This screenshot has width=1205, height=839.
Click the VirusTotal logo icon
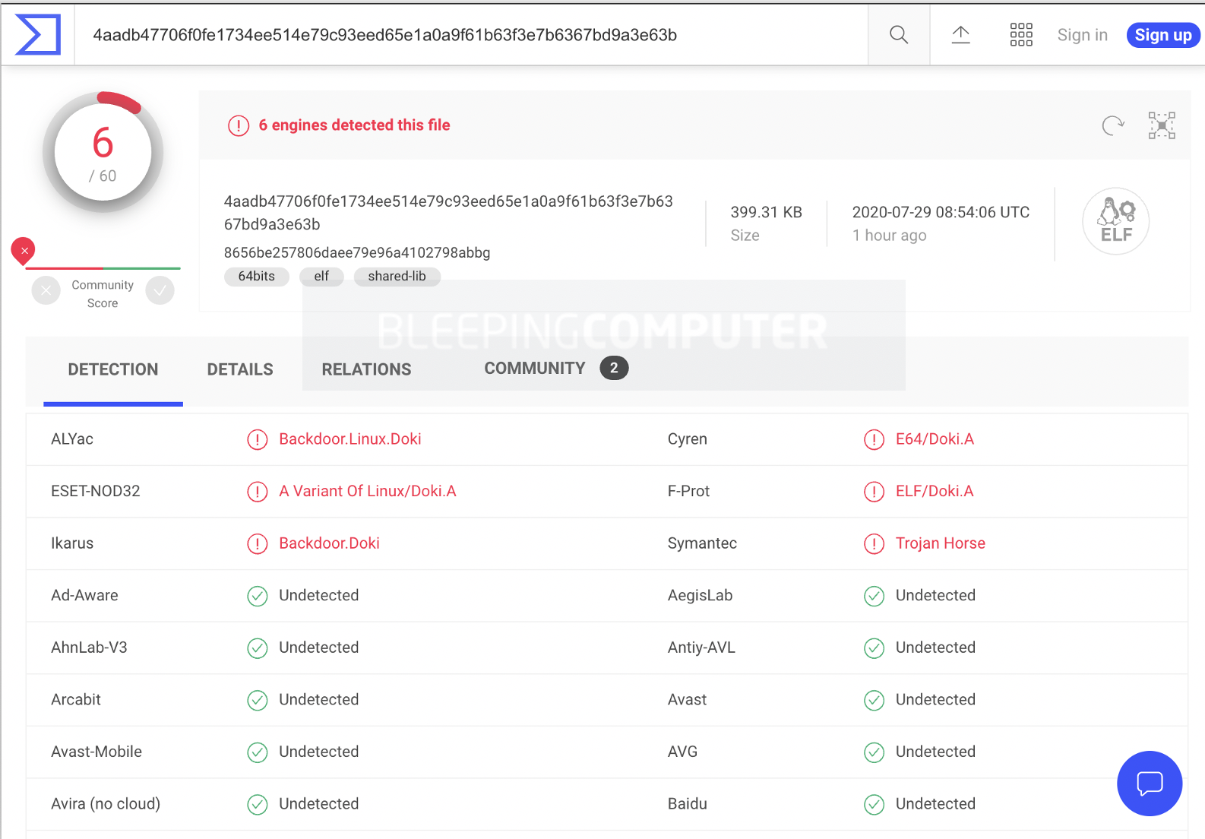37,35
